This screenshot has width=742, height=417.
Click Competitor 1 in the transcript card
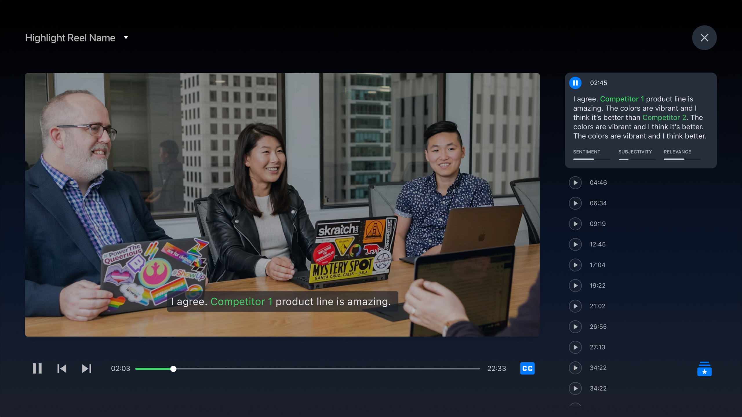[622, 99]
